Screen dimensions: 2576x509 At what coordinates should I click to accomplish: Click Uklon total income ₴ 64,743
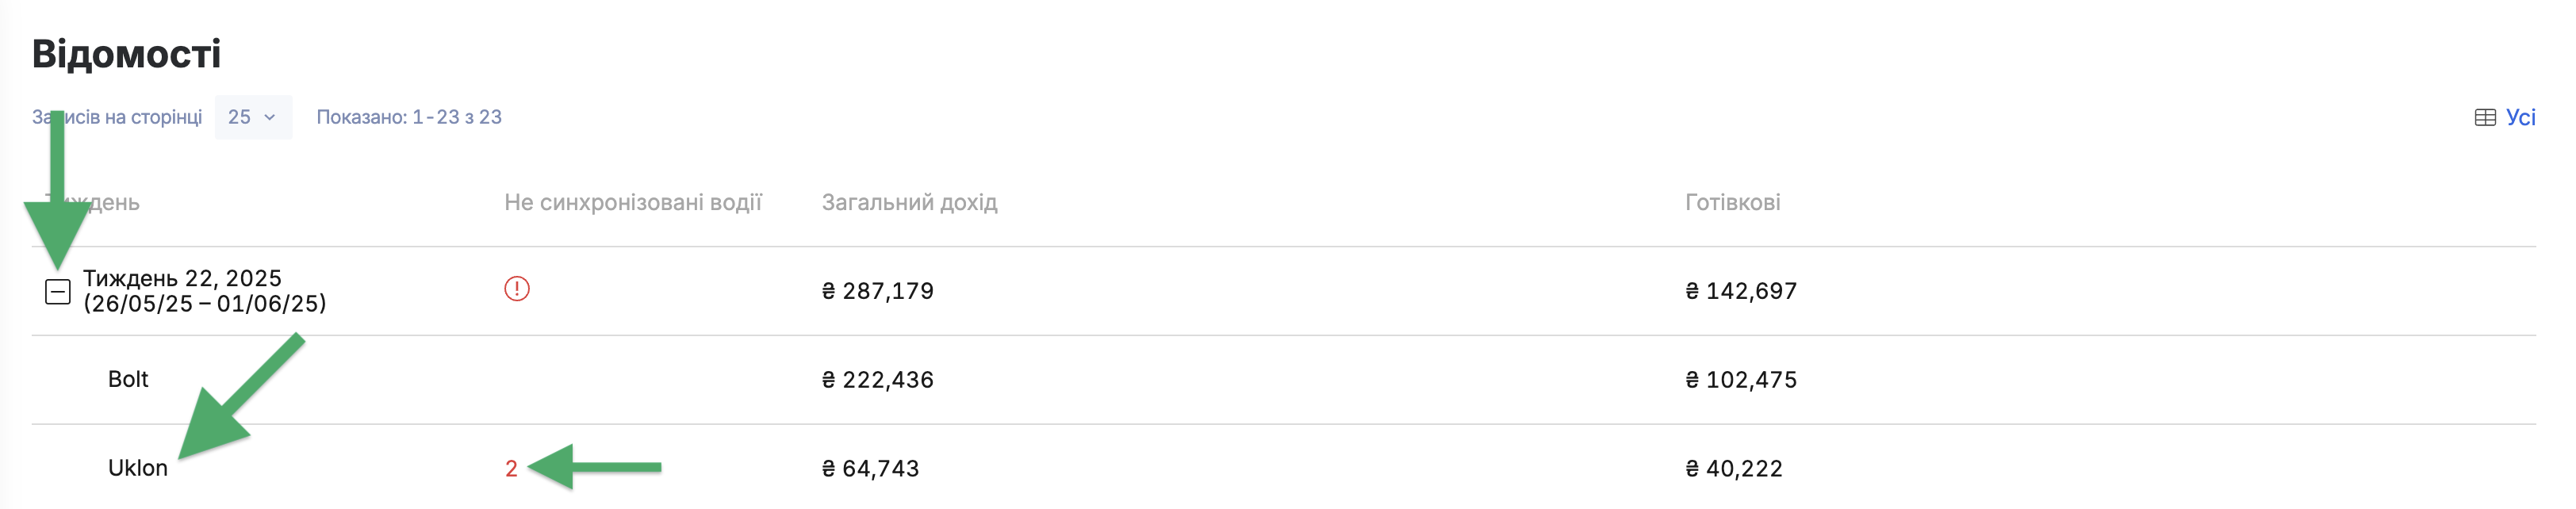tap(870, 468)
